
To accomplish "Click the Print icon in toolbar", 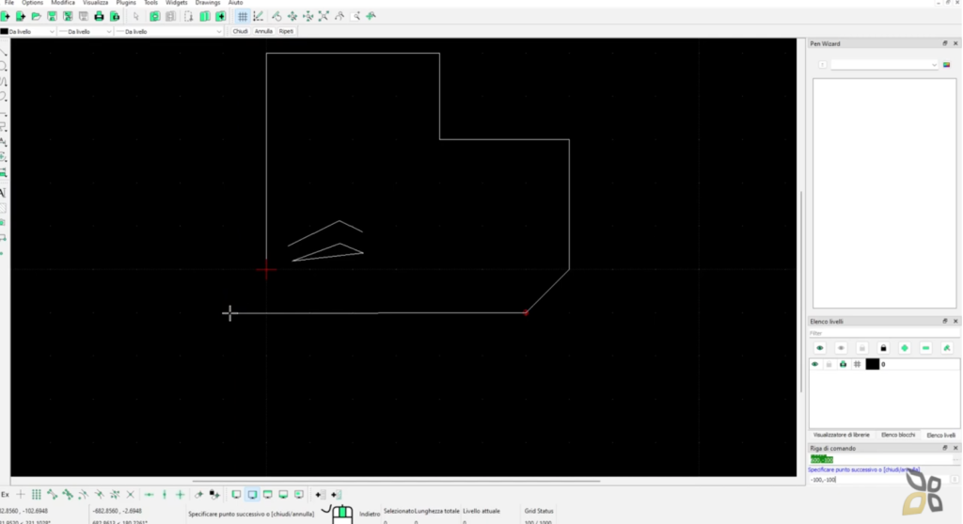I will coord(99,16).
